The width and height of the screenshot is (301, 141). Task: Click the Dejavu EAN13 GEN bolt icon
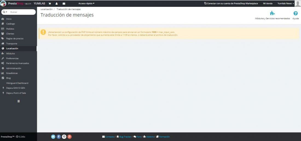coord(3,88)
